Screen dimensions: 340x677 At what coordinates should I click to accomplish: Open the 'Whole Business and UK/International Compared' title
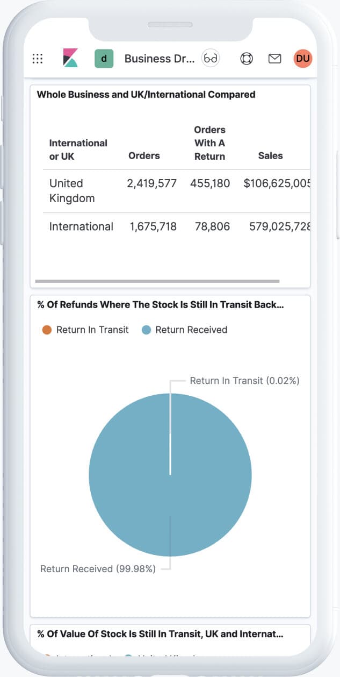pos(146,94)
